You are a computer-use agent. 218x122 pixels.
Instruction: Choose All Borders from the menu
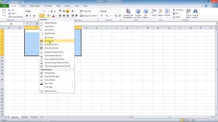pos(57,41)
